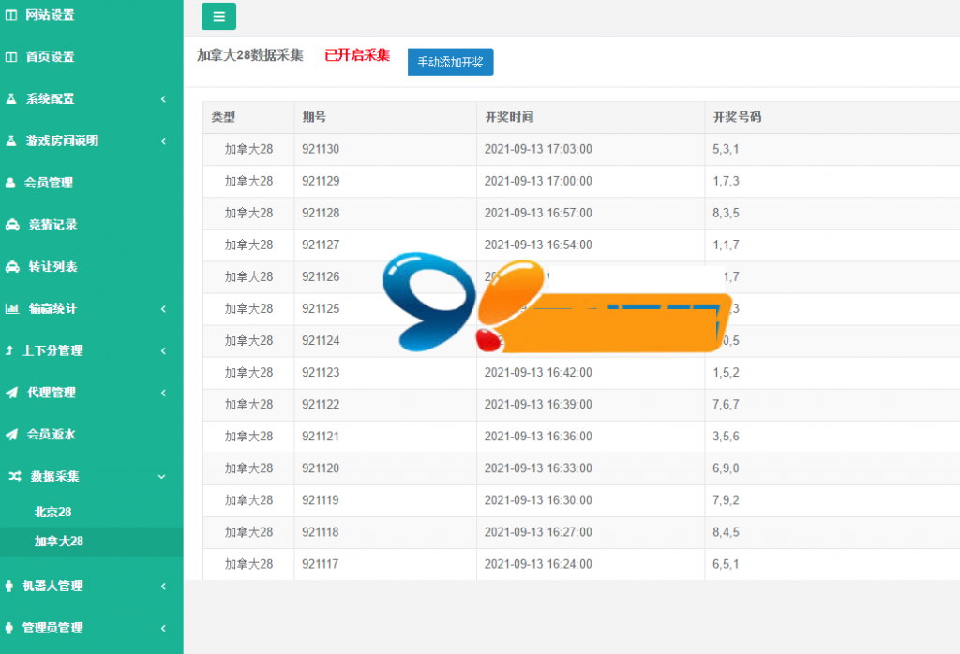Viewport: 960px width, 654px height.
Task: Click the 会员管理 user icon
Action: pos(11,183)
